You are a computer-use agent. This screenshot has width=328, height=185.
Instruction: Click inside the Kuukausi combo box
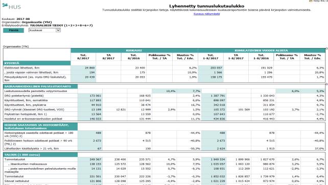pos(44,30)
